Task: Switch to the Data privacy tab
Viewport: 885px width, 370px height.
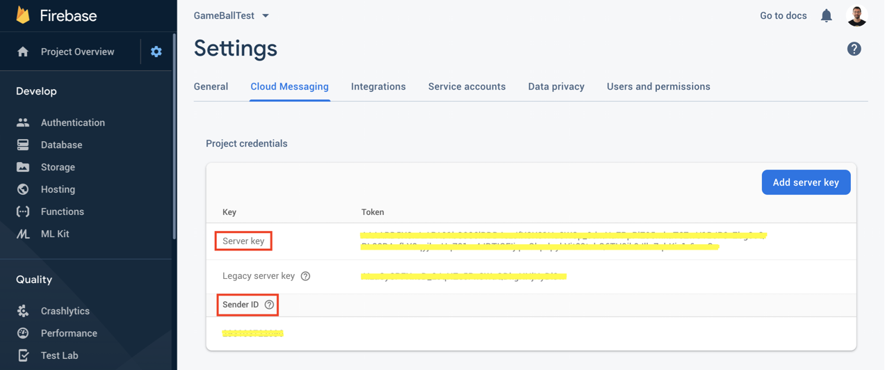Action: click(556, 86)
